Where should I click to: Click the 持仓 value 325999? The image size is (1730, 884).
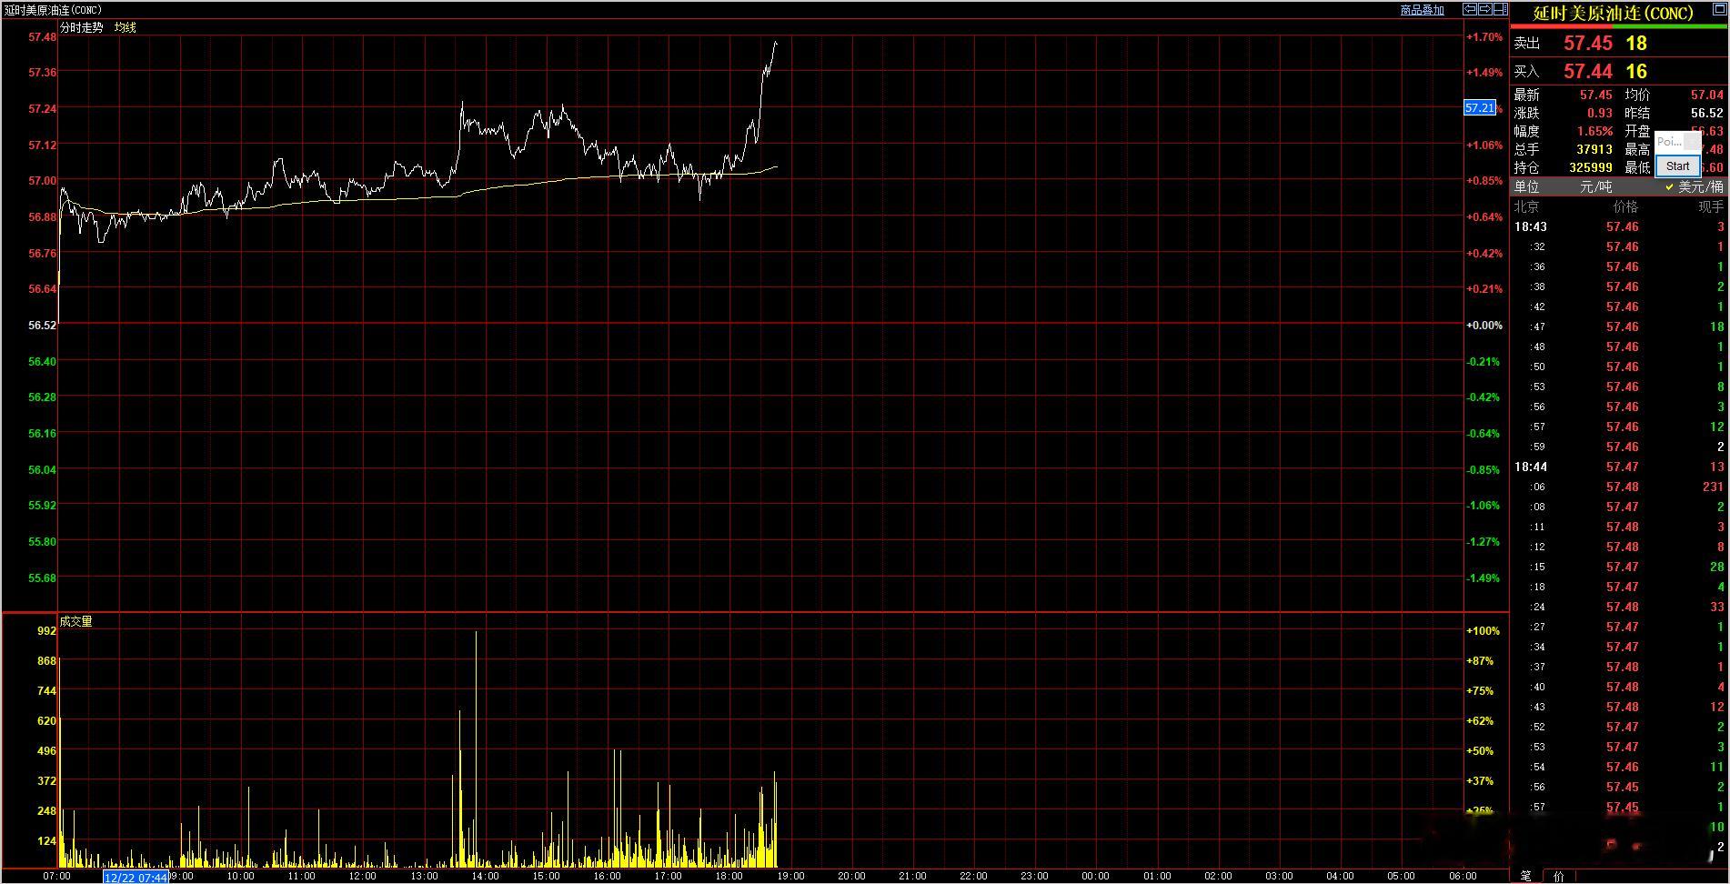click(x=1591, y=167)
